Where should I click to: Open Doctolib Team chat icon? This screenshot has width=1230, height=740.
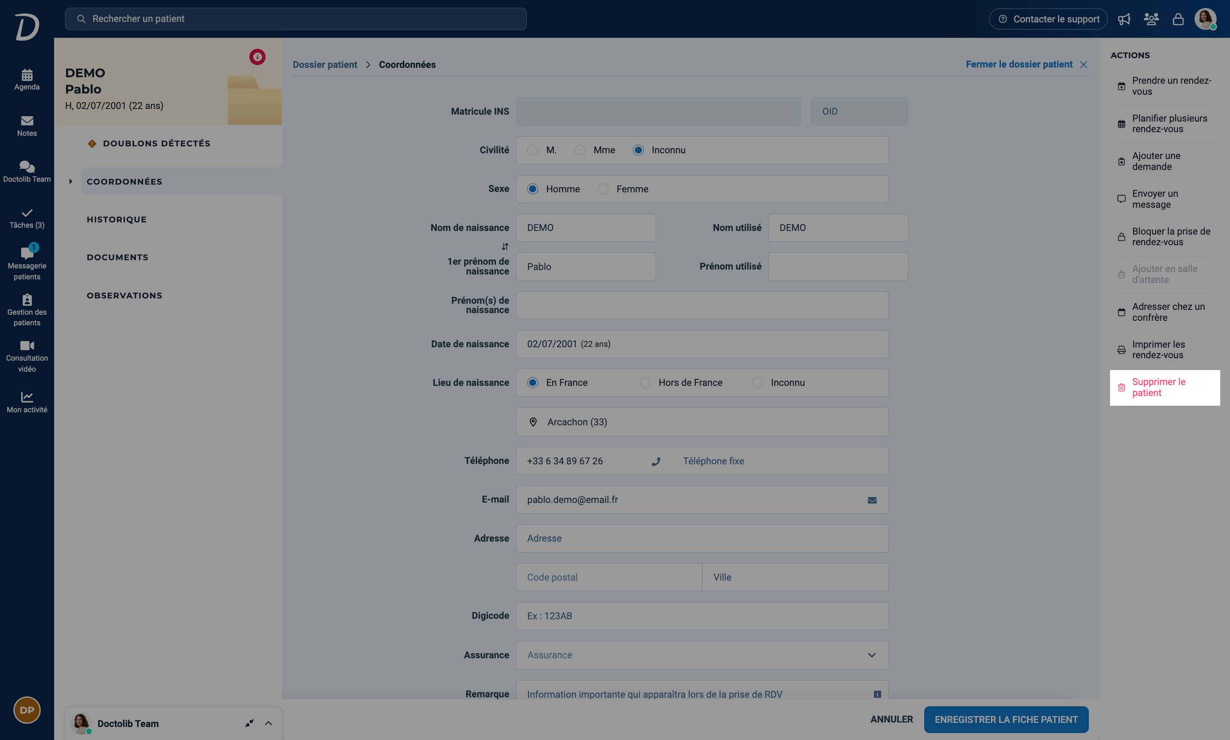27,167
